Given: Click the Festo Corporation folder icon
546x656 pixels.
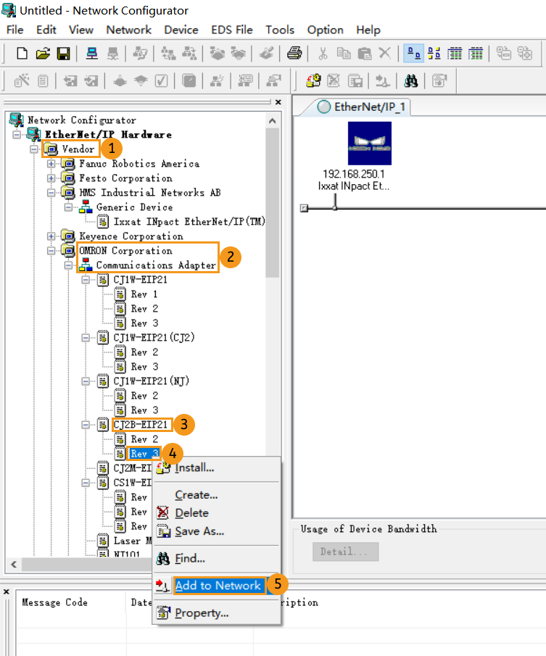Looking at the screenshot, I should click(x=67, y=178).
